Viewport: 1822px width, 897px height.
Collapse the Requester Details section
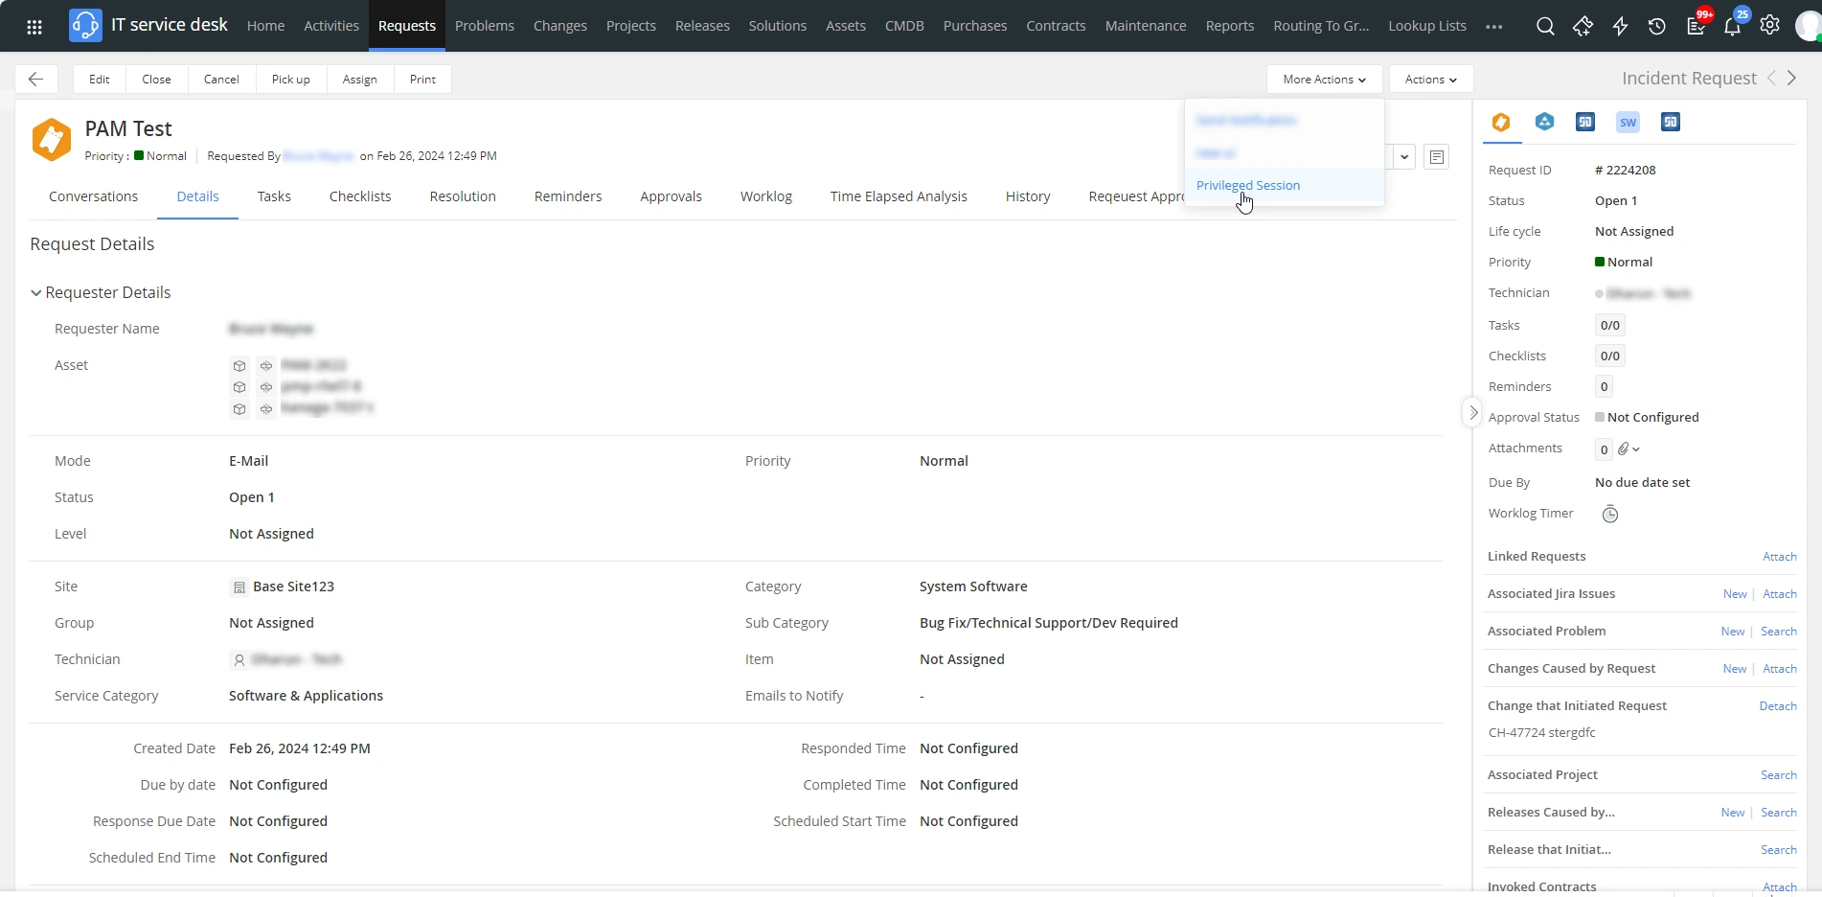(36, 293)
